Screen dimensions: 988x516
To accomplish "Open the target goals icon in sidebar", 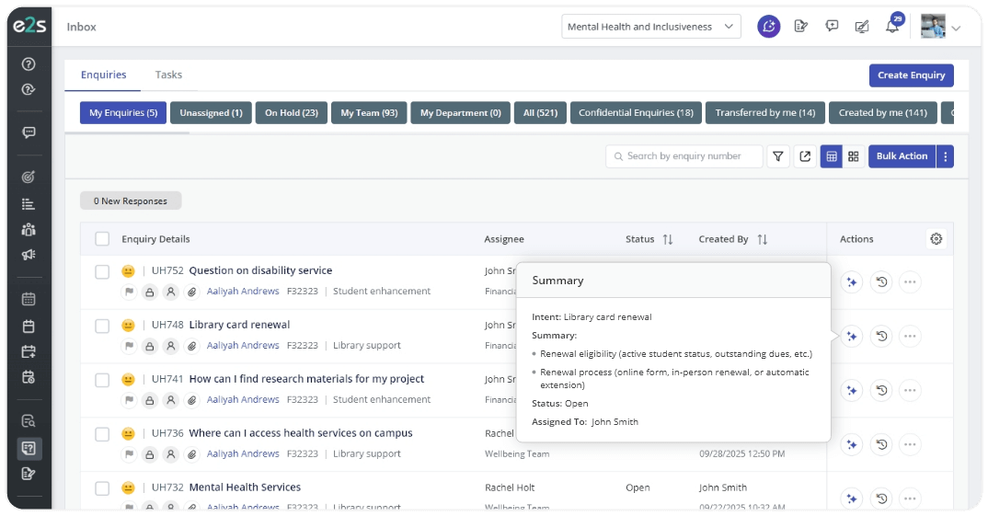I will point(29,177).
